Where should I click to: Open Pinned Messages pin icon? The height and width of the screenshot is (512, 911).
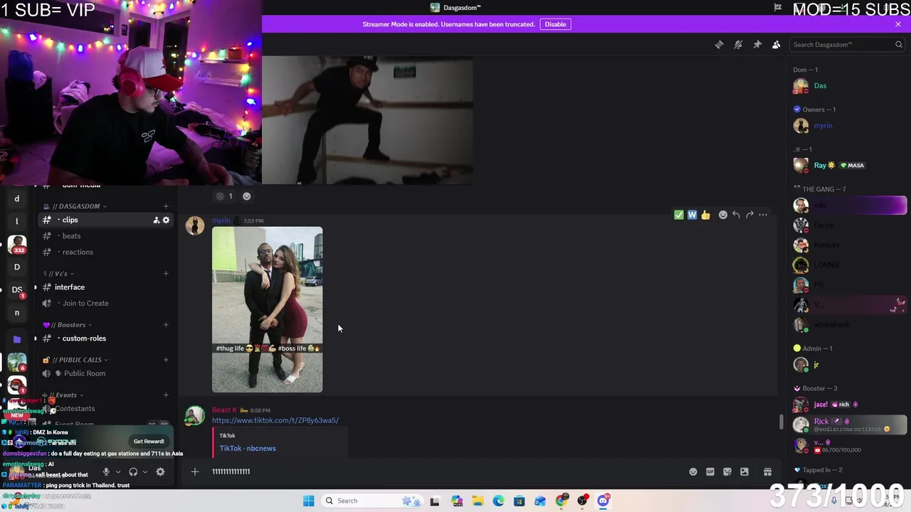coord(757,45)
